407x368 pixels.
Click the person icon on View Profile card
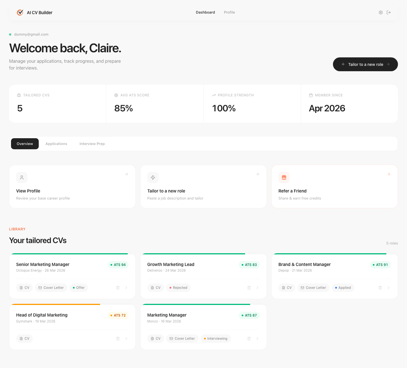[x=22, y=177]
